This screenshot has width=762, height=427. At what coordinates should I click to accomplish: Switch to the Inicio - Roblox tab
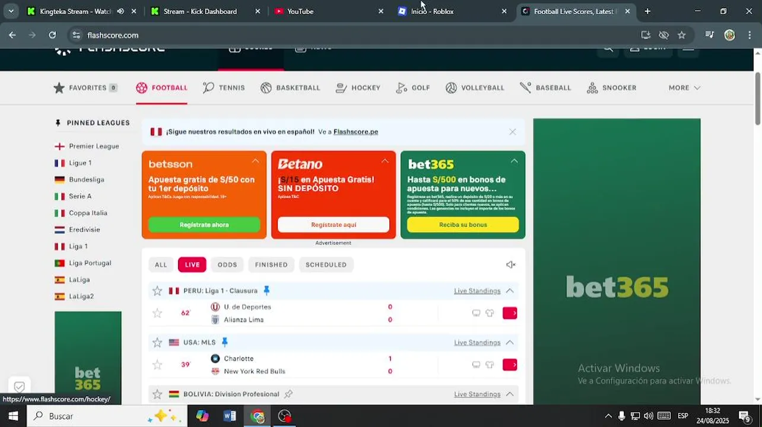pyautogui.click(x=452, y=11)
